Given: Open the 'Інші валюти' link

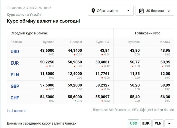Looking at the screenshot, I should [16, 111].
